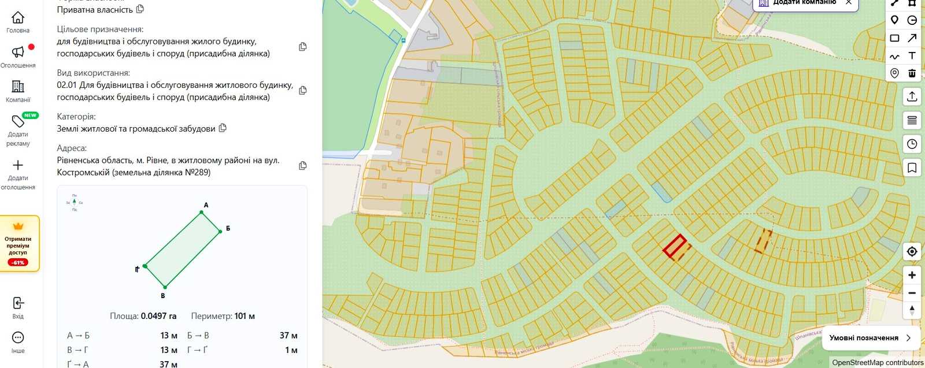
Task: Reset map north orientation arrow
Action: [x=912, y=310]
